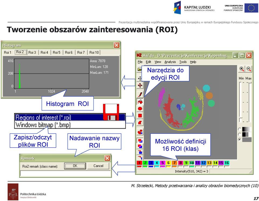Switch to Roi 4 tab in Histogram
Screen dimensions: 259x201
pyautogui.click(x=45, y=52)
